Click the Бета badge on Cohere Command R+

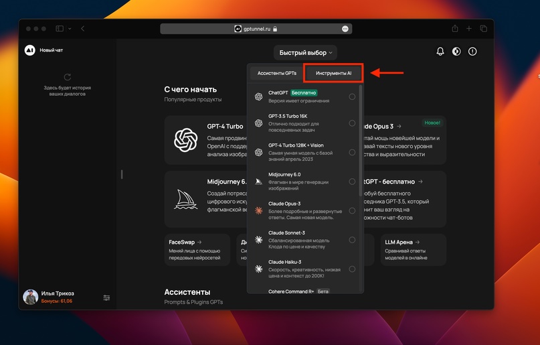[x=323, y=291]
